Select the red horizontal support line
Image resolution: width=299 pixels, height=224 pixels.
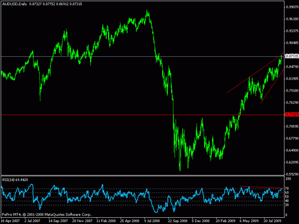point(143,115)
